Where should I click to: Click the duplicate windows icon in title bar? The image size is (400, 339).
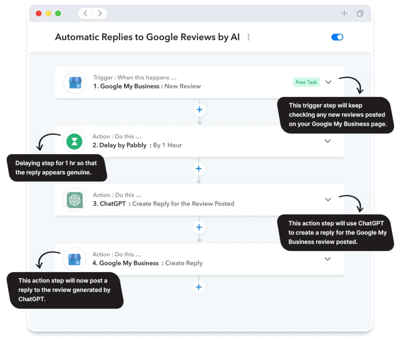coord(360,13)
